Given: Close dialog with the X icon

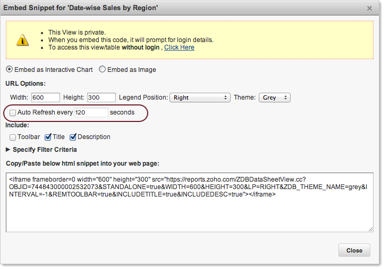Looking at the screenshot, I should click(x=370, y=8).
